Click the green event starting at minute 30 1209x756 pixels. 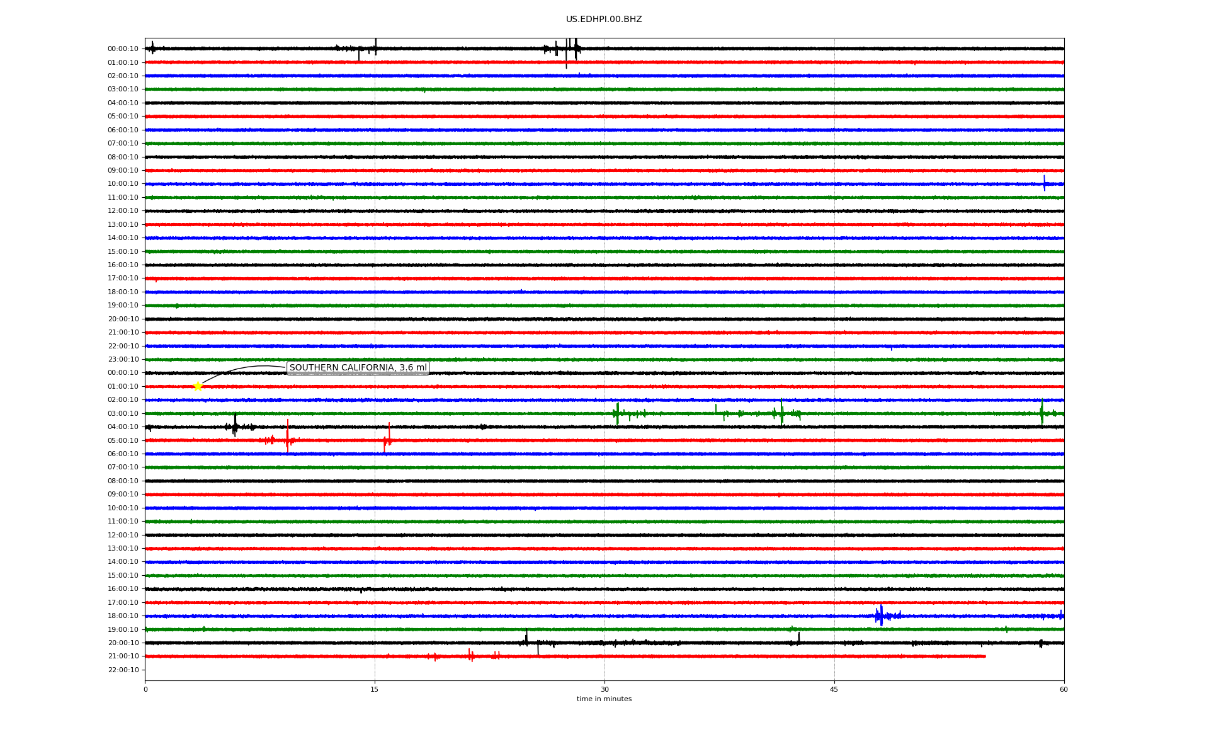pos(617,413)
